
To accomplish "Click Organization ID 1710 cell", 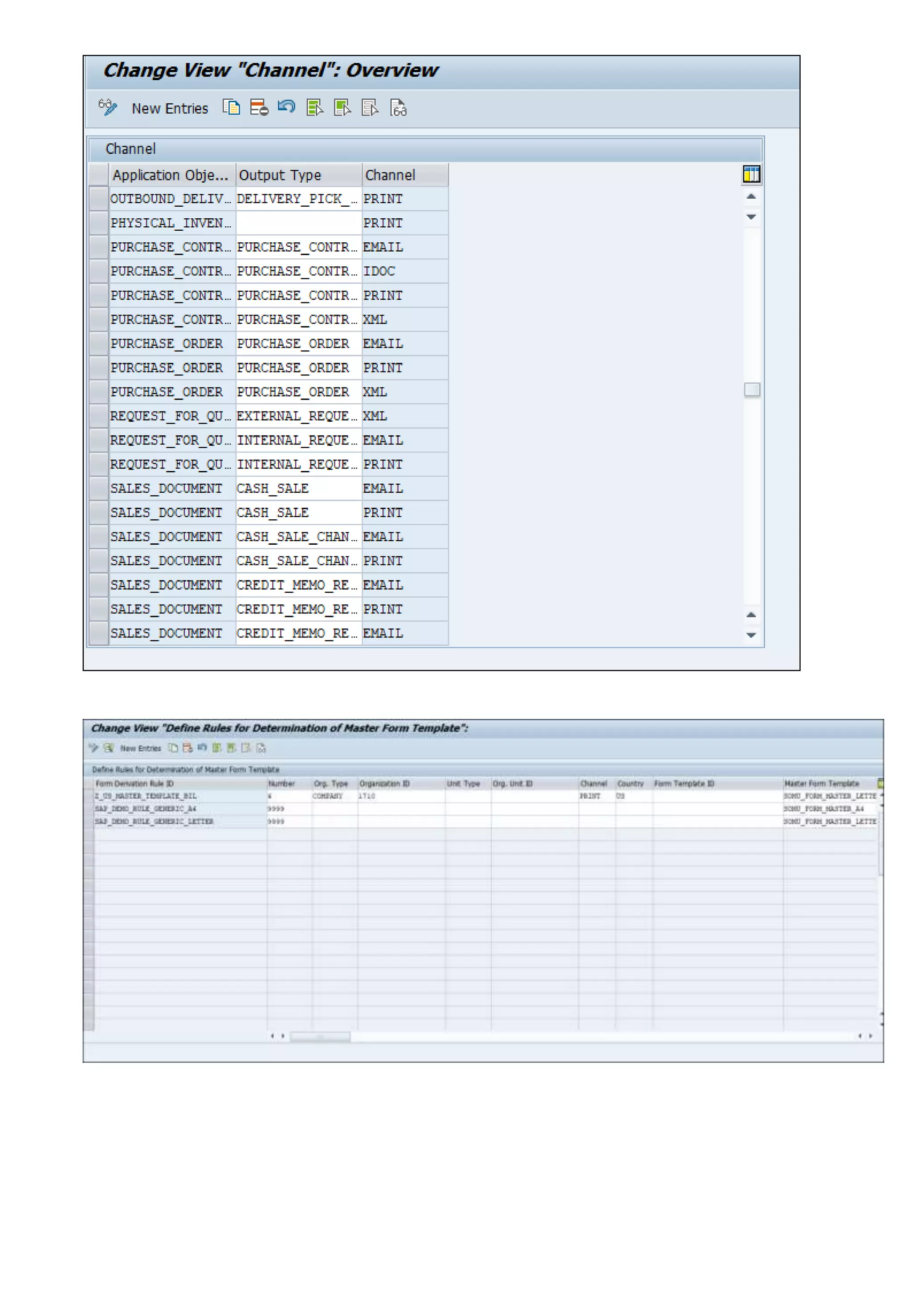I will tap(402, 796).
